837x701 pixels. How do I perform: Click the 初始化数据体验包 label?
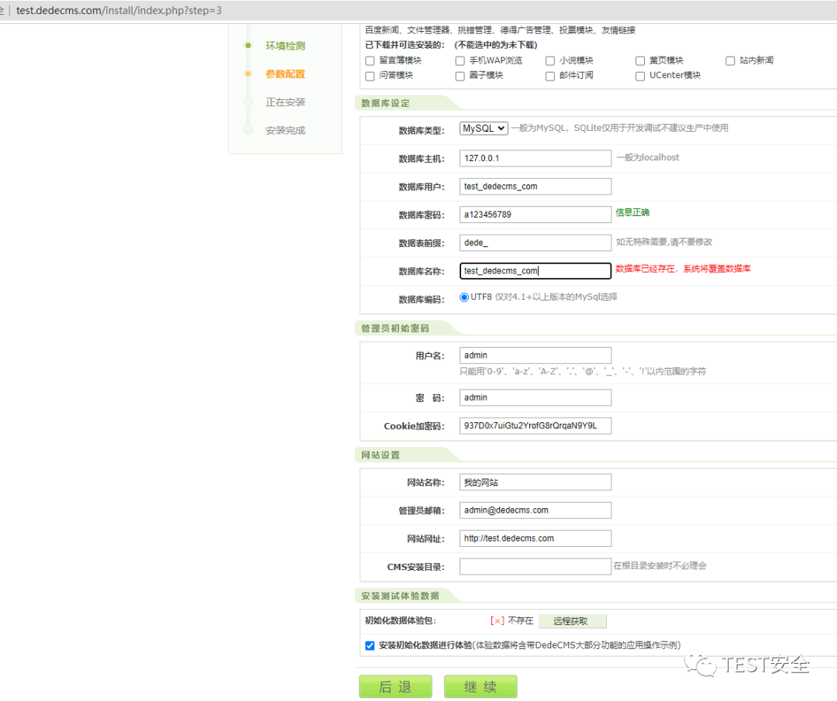click(401, 620)
